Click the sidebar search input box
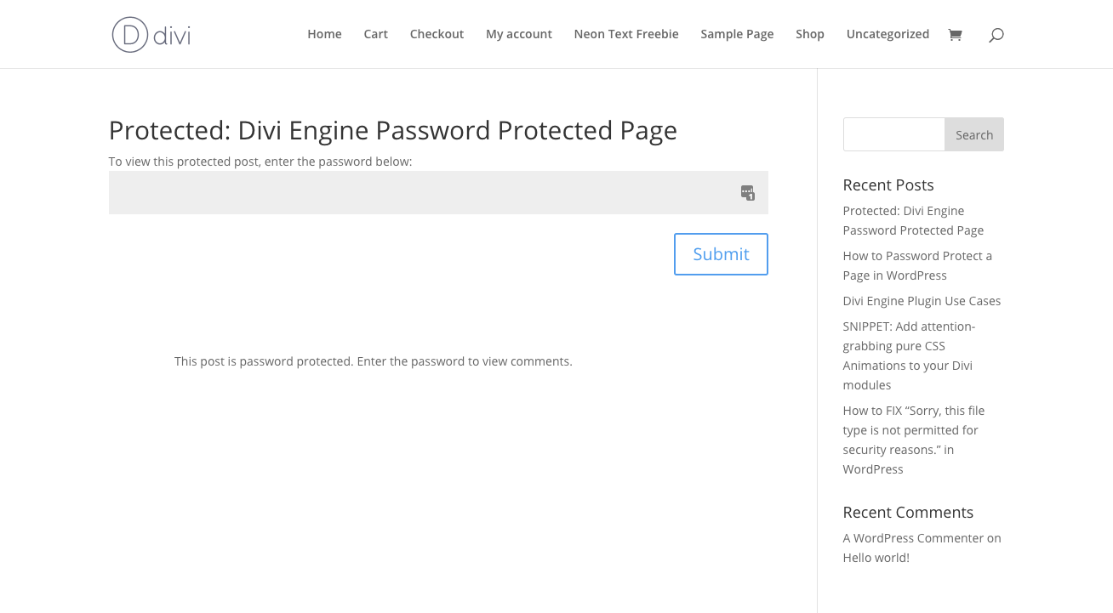 click(x=893, y=134)
